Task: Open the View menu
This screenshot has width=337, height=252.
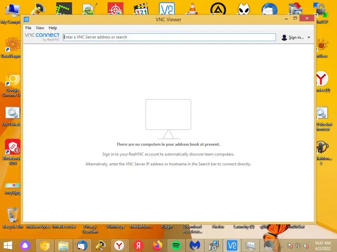Action: (x=40, y=28)
